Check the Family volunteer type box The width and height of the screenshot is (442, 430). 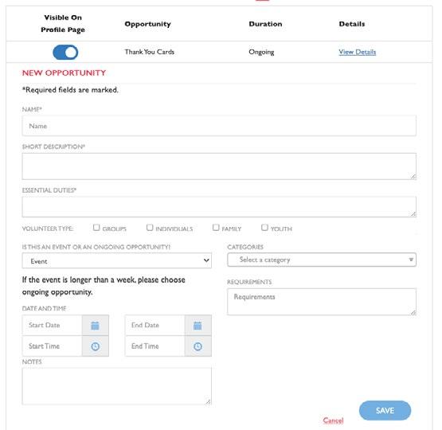(216, 228)
